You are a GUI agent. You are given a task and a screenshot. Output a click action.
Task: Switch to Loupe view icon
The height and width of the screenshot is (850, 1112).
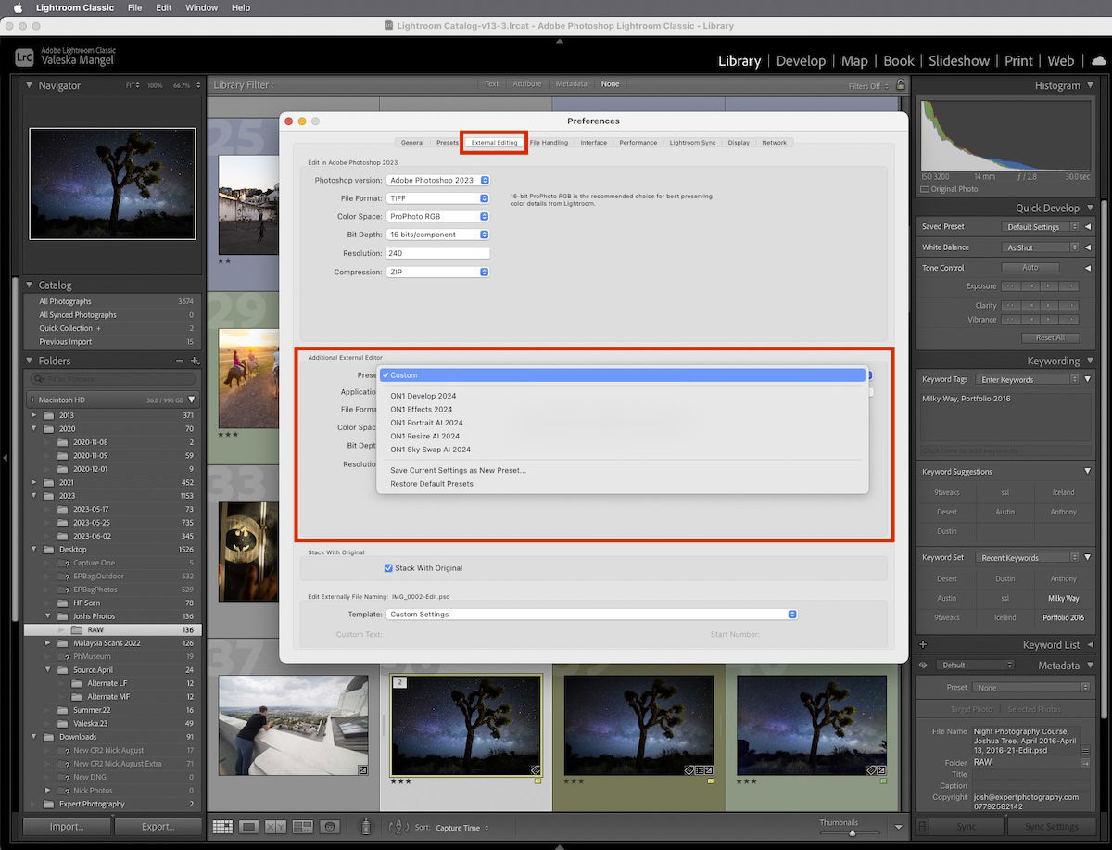point(248,826)
